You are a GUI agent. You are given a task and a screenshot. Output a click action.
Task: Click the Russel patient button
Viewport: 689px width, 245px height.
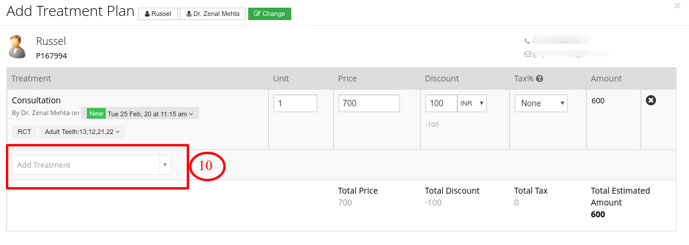(158, 14)
